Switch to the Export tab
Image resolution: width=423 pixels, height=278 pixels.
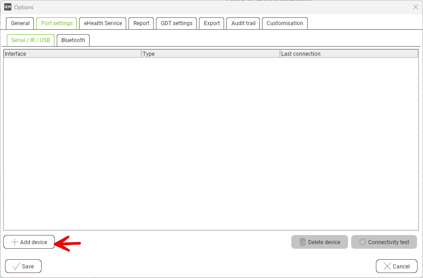pos(212,23)
